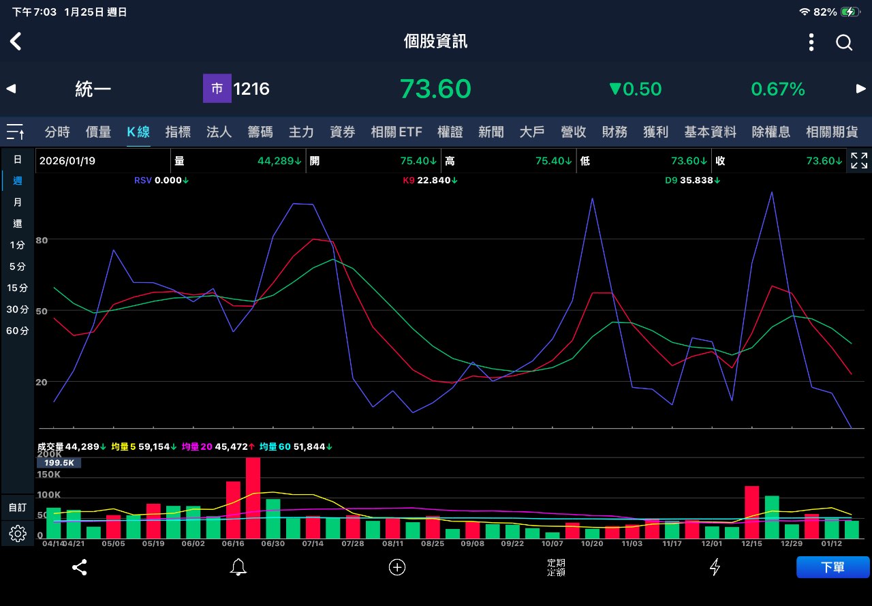Tap the search magnifier icon
This screenshot has width=872, height=606.
[844, 42]
